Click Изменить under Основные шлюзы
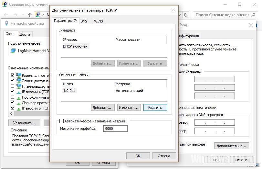This screenshot has width=262, height=169. coord(129,108)
